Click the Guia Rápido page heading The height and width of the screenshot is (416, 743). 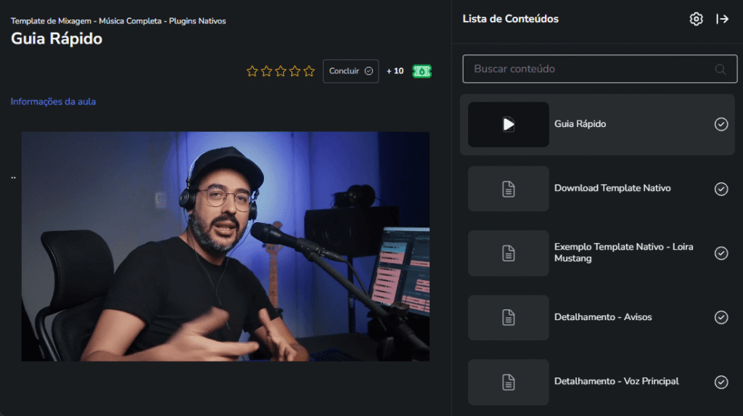coord(57,38)
